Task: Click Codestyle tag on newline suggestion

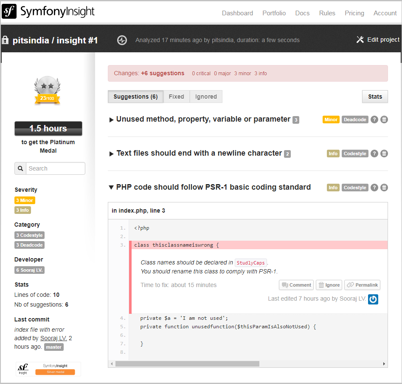Action: pyautogui.click(x=355, y=154)
